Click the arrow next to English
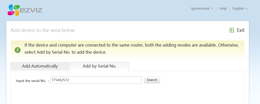Viewport: 260px width, 104px height. click(x=246, y=9)
